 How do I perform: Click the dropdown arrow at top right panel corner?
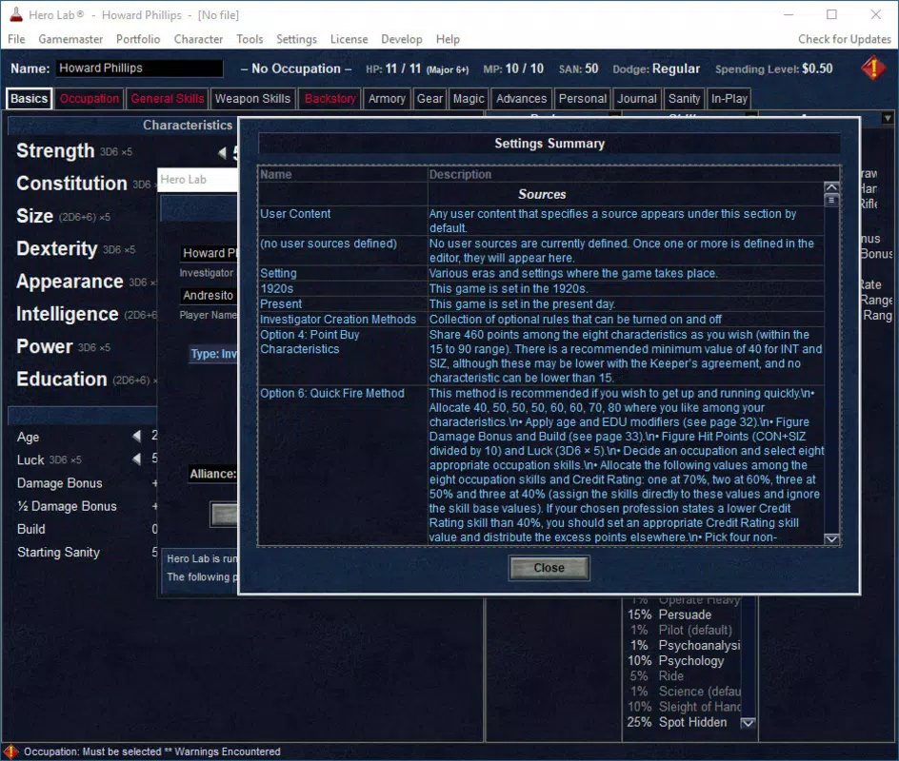coord(888,119)
